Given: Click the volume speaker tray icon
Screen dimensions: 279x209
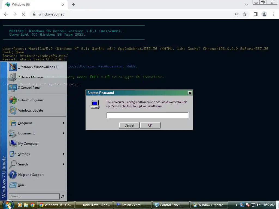Looking at the screenshot, I should [x=259, y=205].
